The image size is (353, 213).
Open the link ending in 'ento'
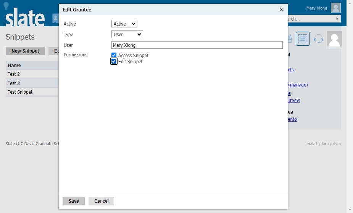[292, 119]
